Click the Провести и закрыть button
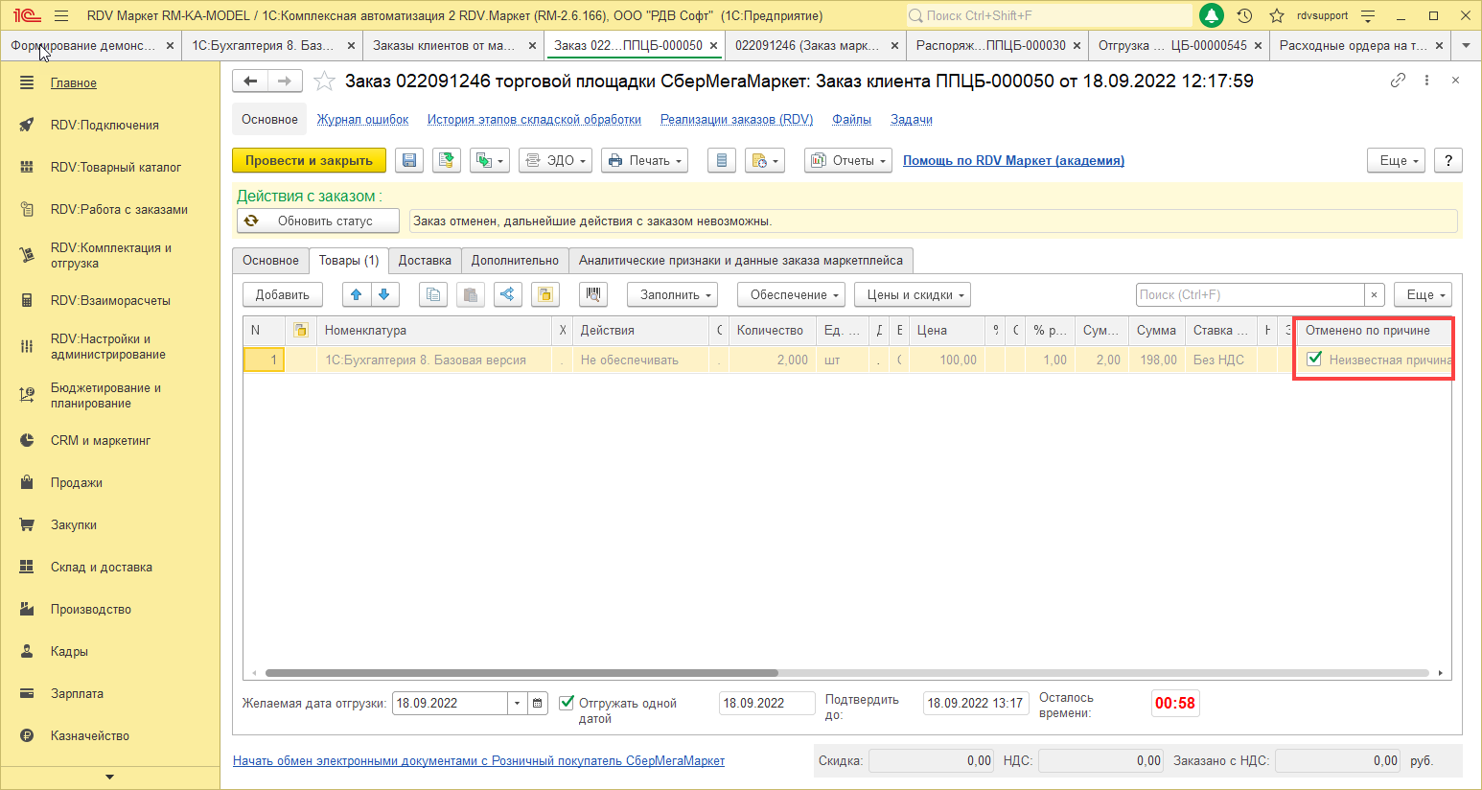Image resolution: width=1482 pixels, height=790 pixels. point(309,161)
